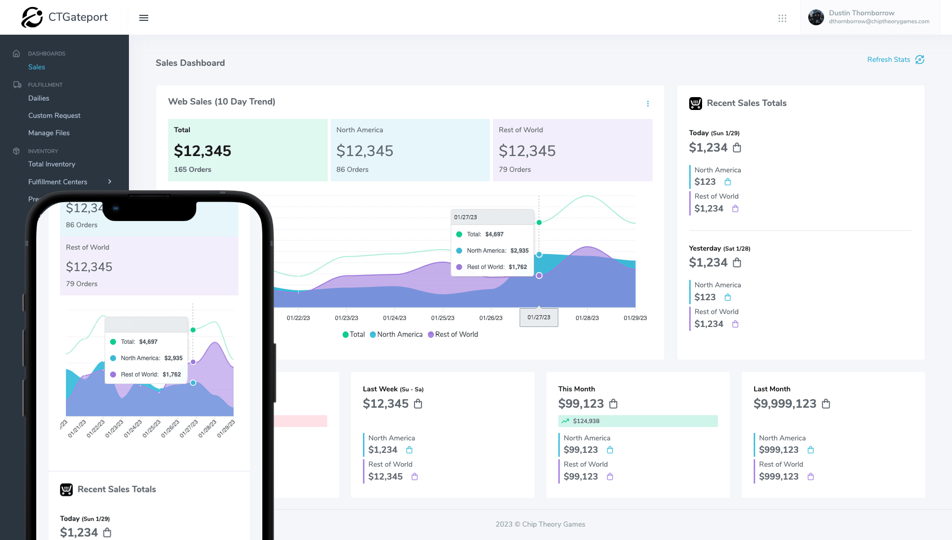Image resolution: width=952 pixels, height=540 pixels.
Task: Click the 01/29/23 date on chart axis
Action: [635, 318]
